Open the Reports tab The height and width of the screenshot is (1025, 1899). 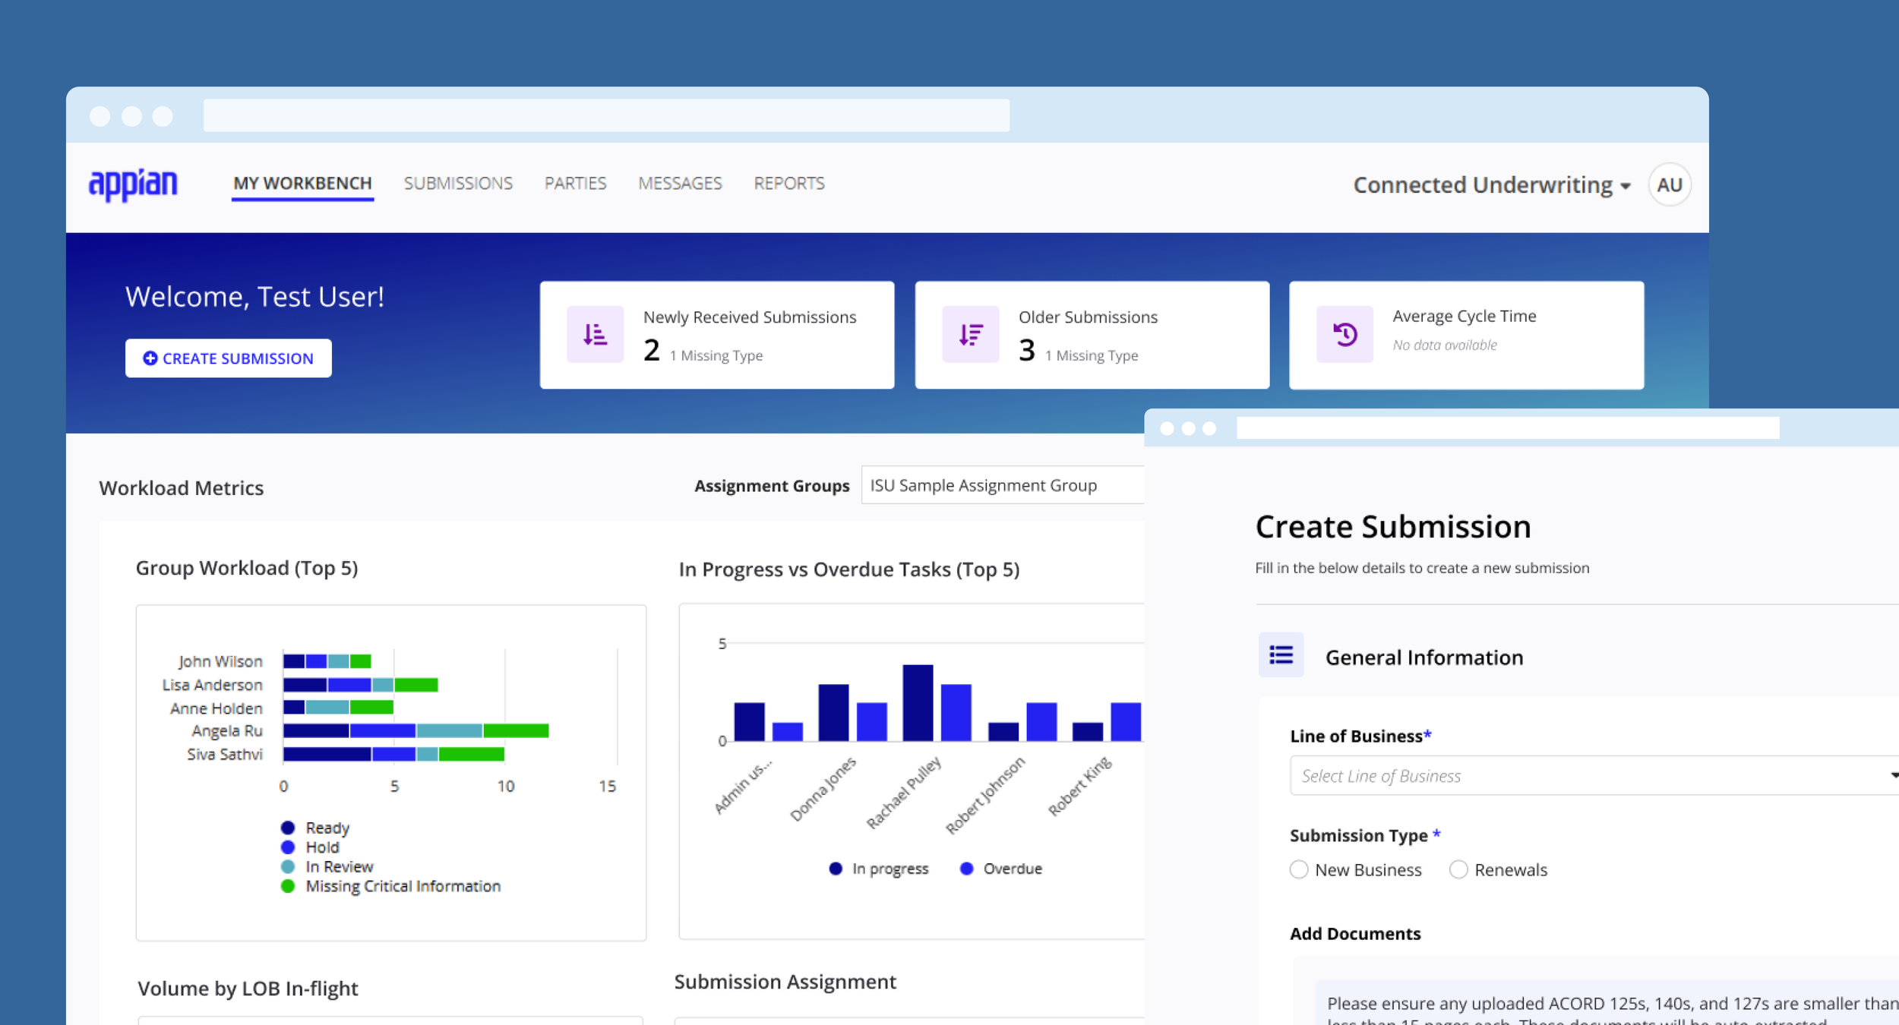[x=788, y=184]
